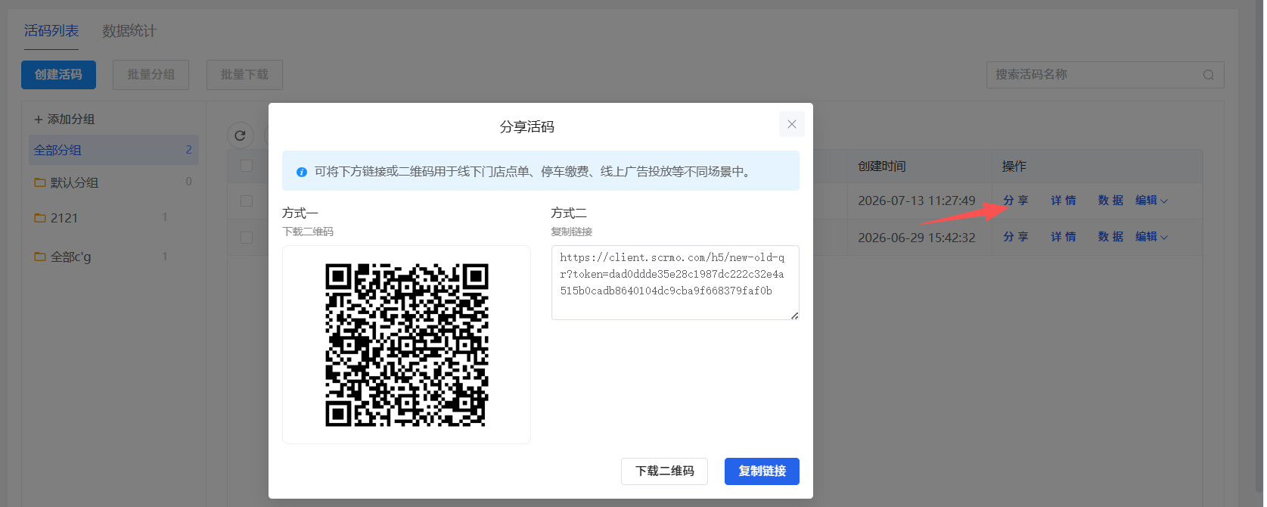Click the 方式一 heading text
The image size is (1267, 507).
(x=300, y=213)
